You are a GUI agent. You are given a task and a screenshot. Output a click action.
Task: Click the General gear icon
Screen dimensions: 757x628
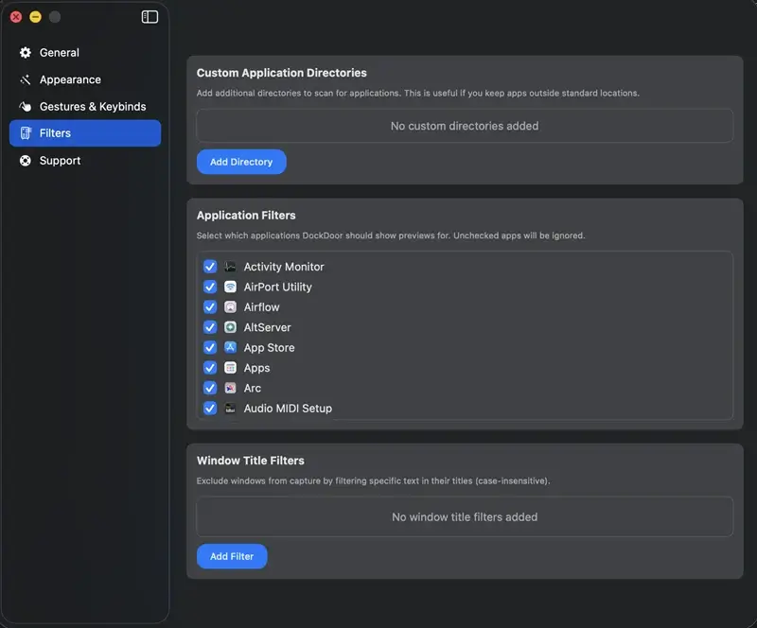pos(26,53)
